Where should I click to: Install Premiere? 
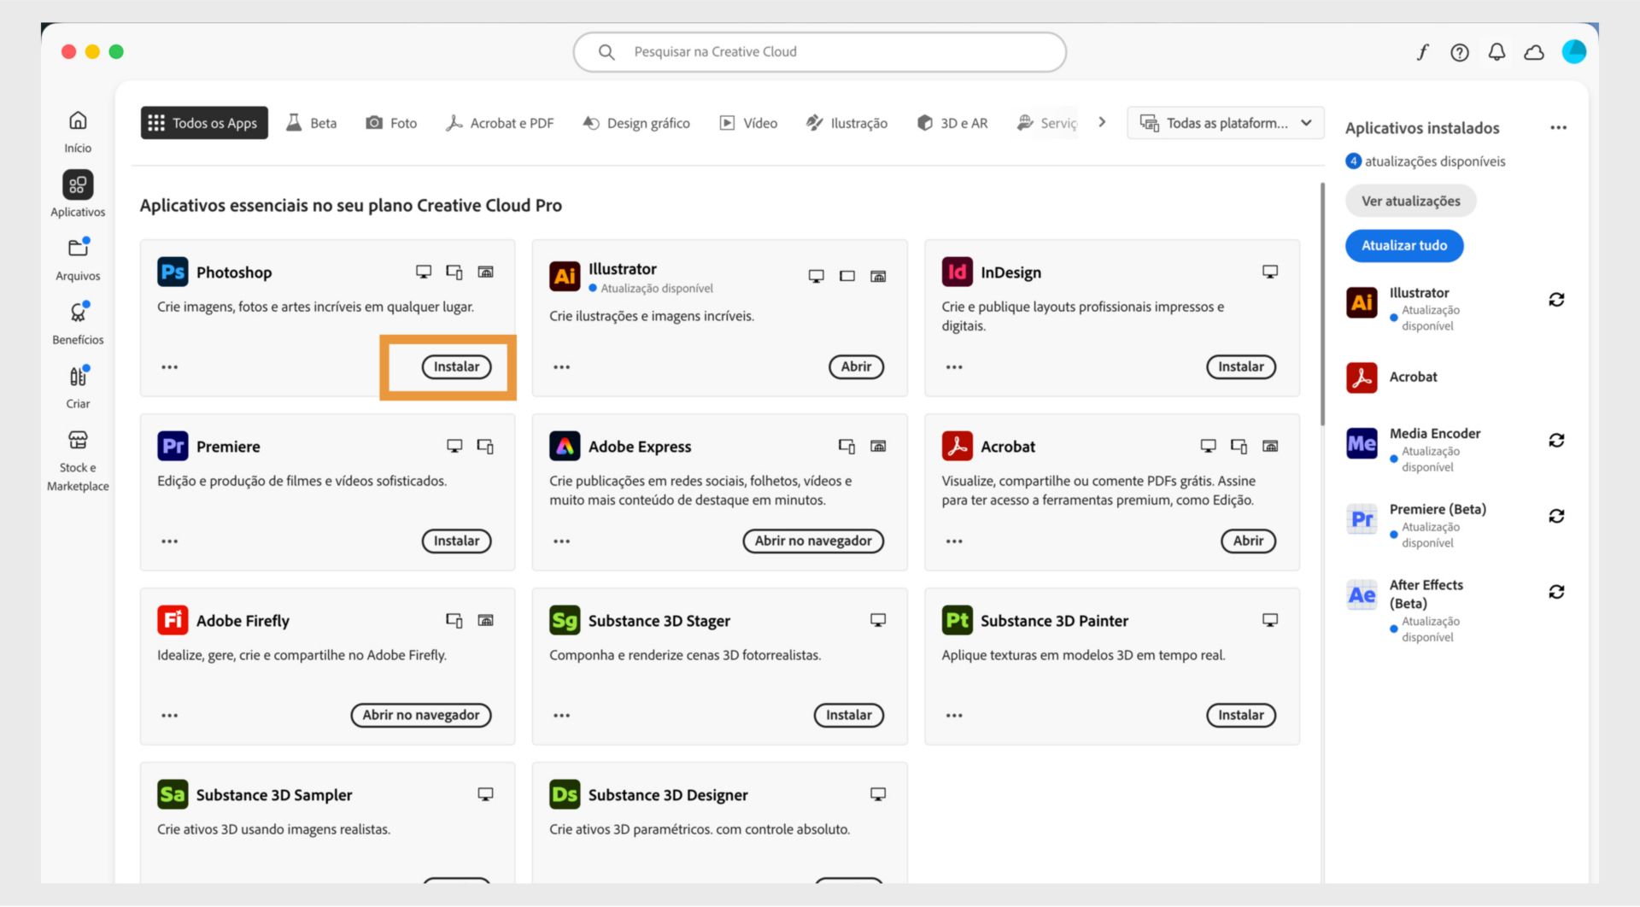(x=456, y=541)
